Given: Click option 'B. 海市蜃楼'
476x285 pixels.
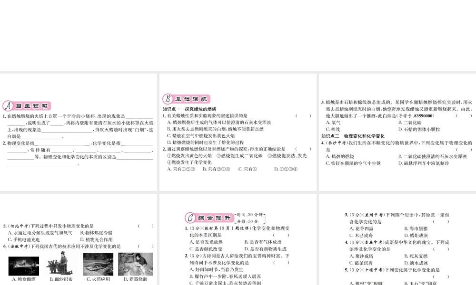Looking at the screenshot, I should (x=416, y=228).
